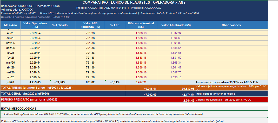Select the 'Diferenca Nominal (R$)' header

click(141, 25)
